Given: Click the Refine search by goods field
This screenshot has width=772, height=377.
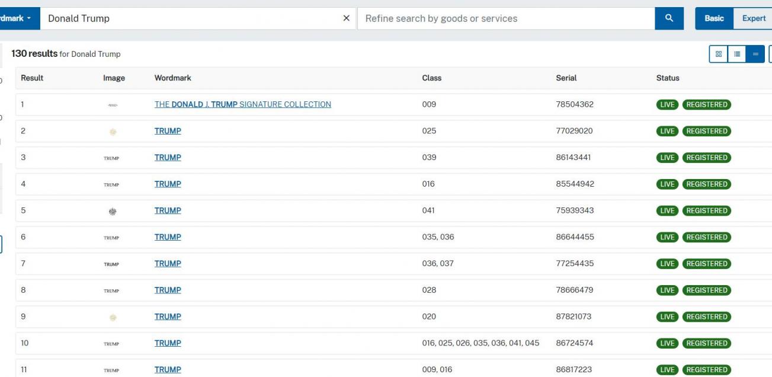Looking at the screenshot, I should [507, 18].
